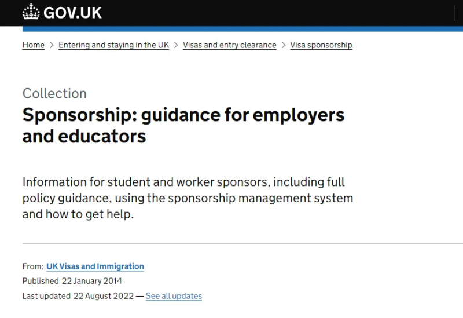Click the blue bar beneath the header
463x318 pixels.
[242, 29]
